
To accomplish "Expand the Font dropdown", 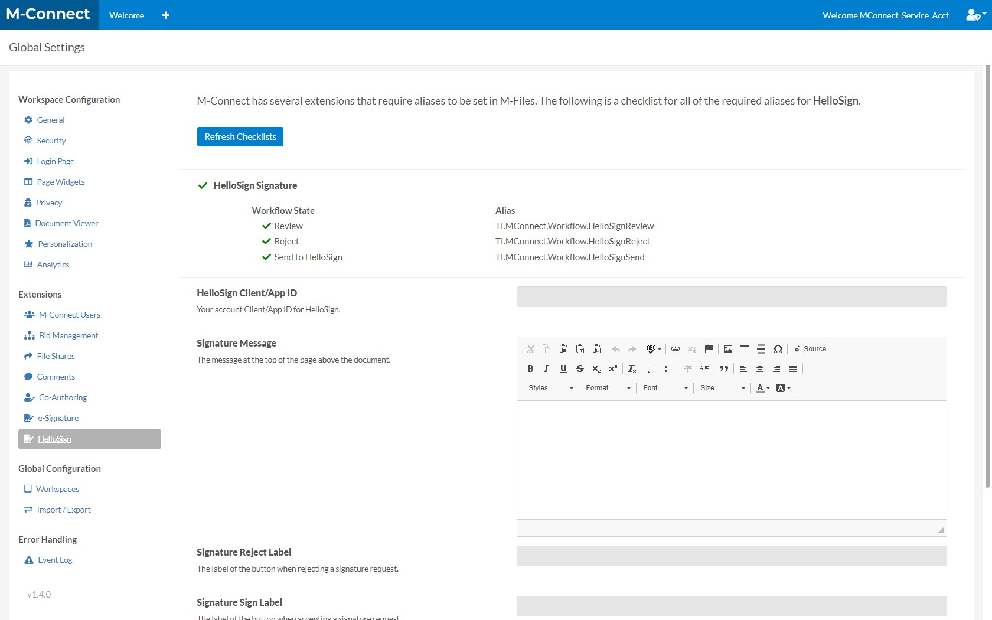I will click(665, 388).
